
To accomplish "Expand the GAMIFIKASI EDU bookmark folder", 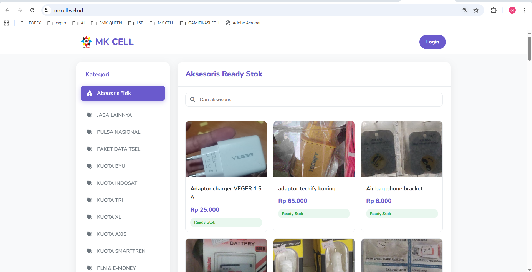I will point(200,23).
